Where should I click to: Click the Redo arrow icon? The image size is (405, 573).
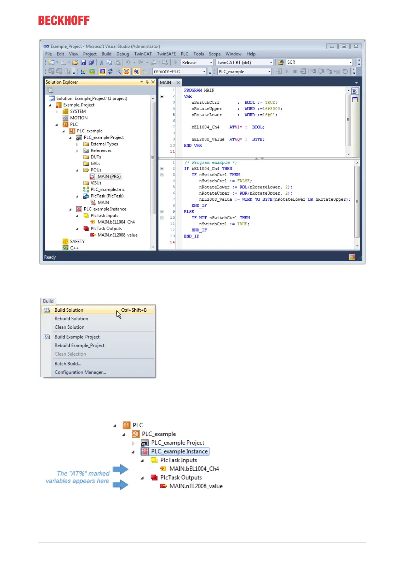(140, 62)
